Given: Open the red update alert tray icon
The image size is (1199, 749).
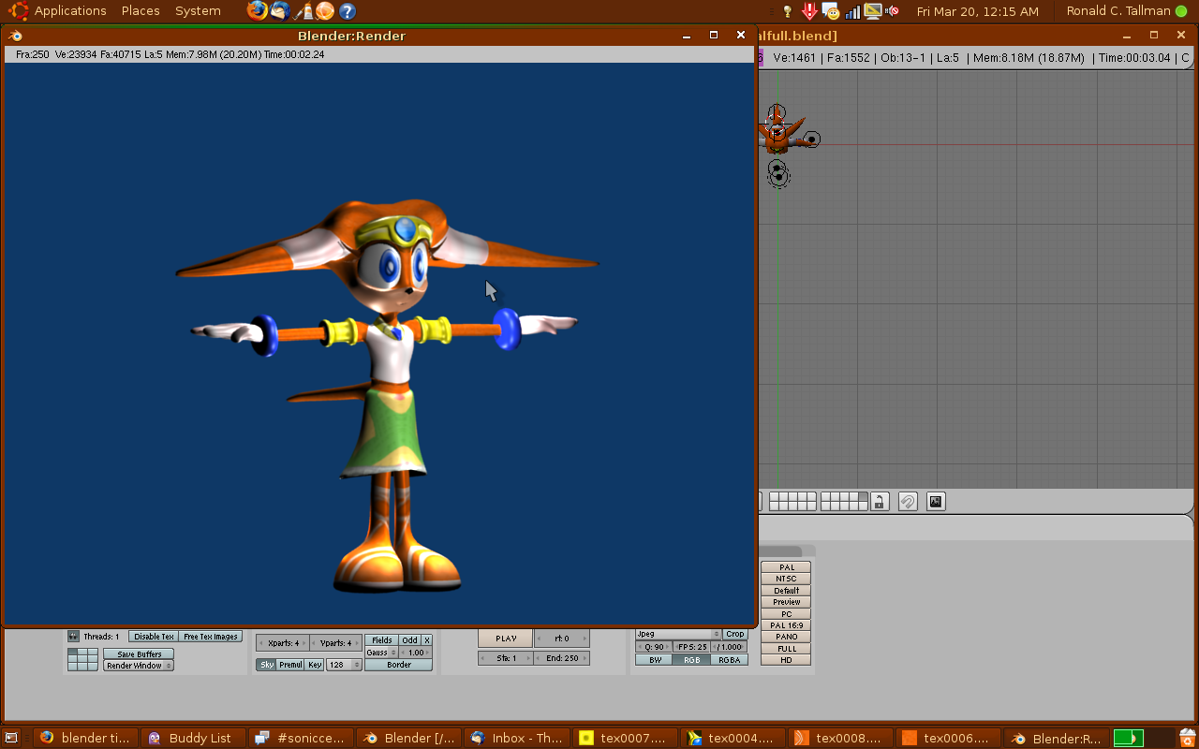Looking at the screenshot, I should click(809, 11).
